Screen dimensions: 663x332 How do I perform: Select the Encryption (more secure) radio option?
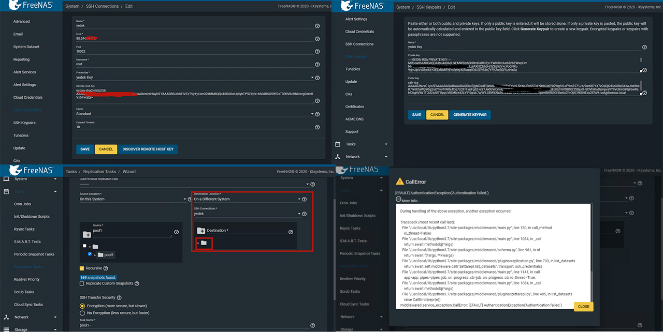click(x=82, y=306)
